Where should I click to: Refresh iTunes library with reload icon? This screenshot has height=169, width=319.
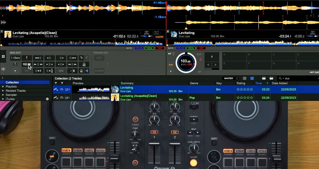[x=47, y=99]
